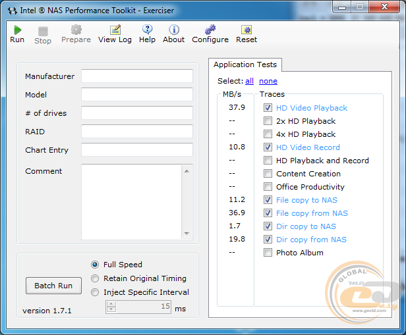Viewport: 406px width, 335px height.
Task: Click into the Manufacturer field
Action: tap(137, 76)
